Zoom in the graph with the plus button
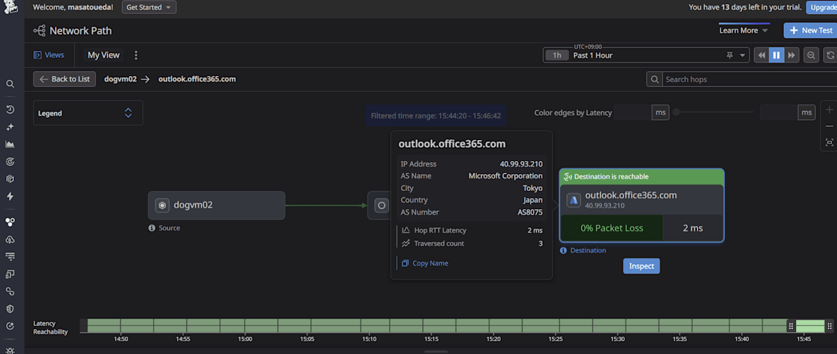Screen dimensions: 837x354 click(x=829, y=110)
